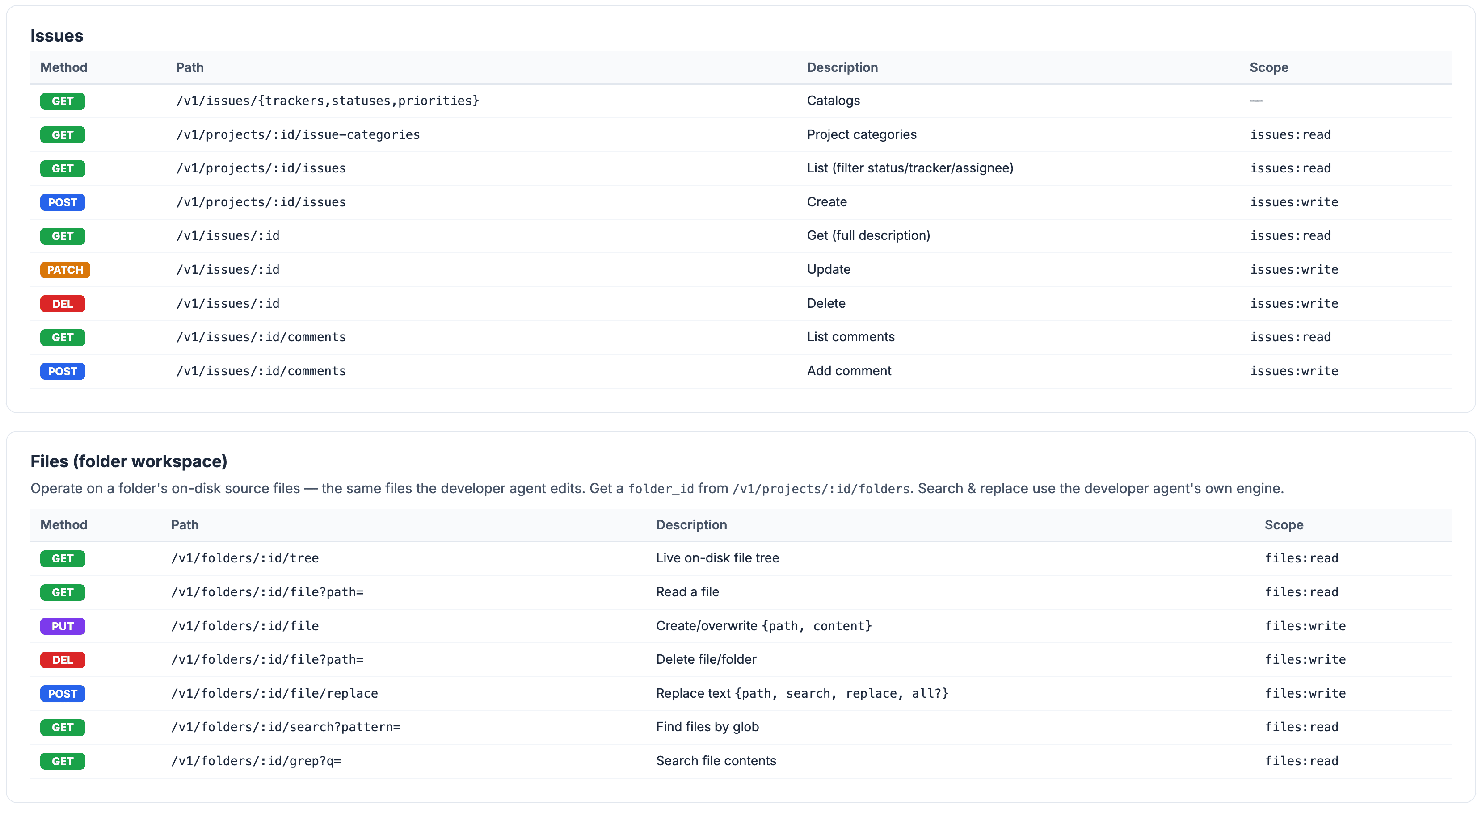This screenshot has width=1482, height=813.
Task: Click the GET badge for Live on-disk file tree
Action: [63, 558]
